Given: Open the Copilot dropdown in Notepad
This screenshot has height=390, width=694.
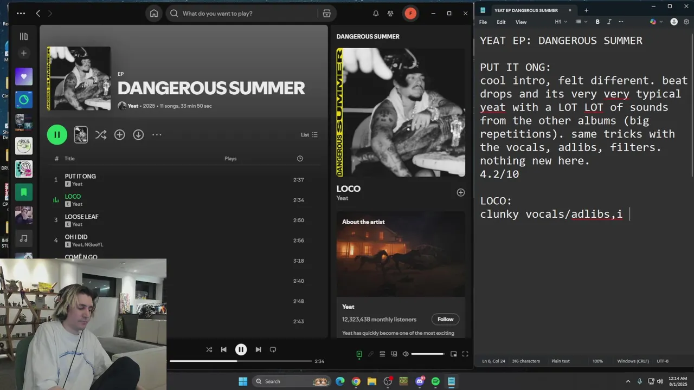Looking at the screenshot, I should (656, 22).
